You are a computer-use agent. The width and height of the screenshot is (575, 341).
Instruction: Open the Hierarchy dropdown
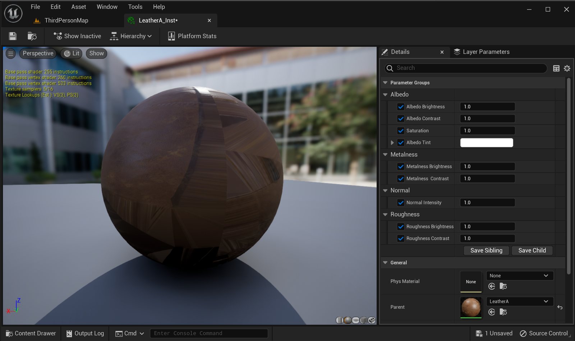click(x=131, y=36)
